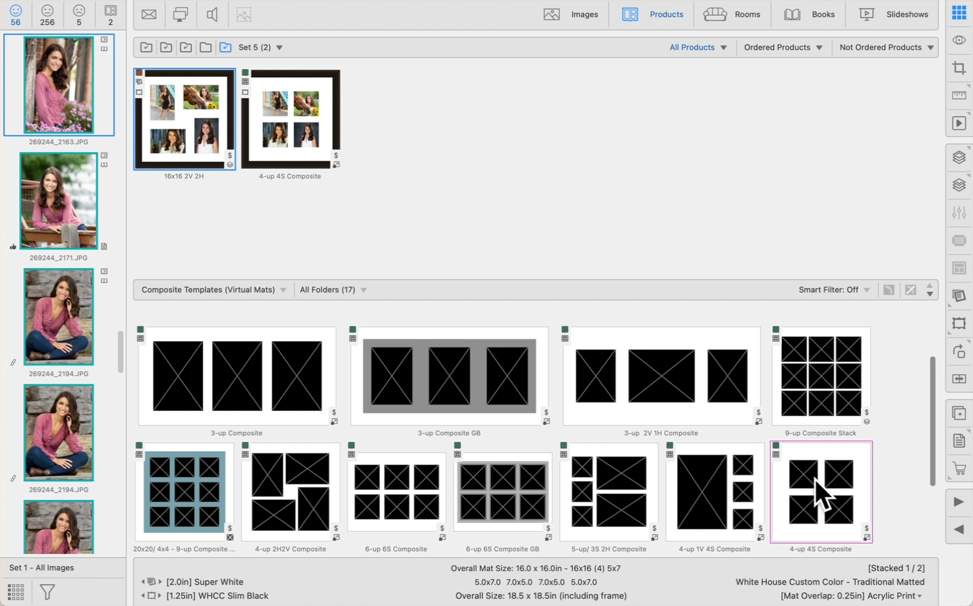Expand the All Folders (17) dropdown
Screen dimensions: 973x606
click(333, 290)
